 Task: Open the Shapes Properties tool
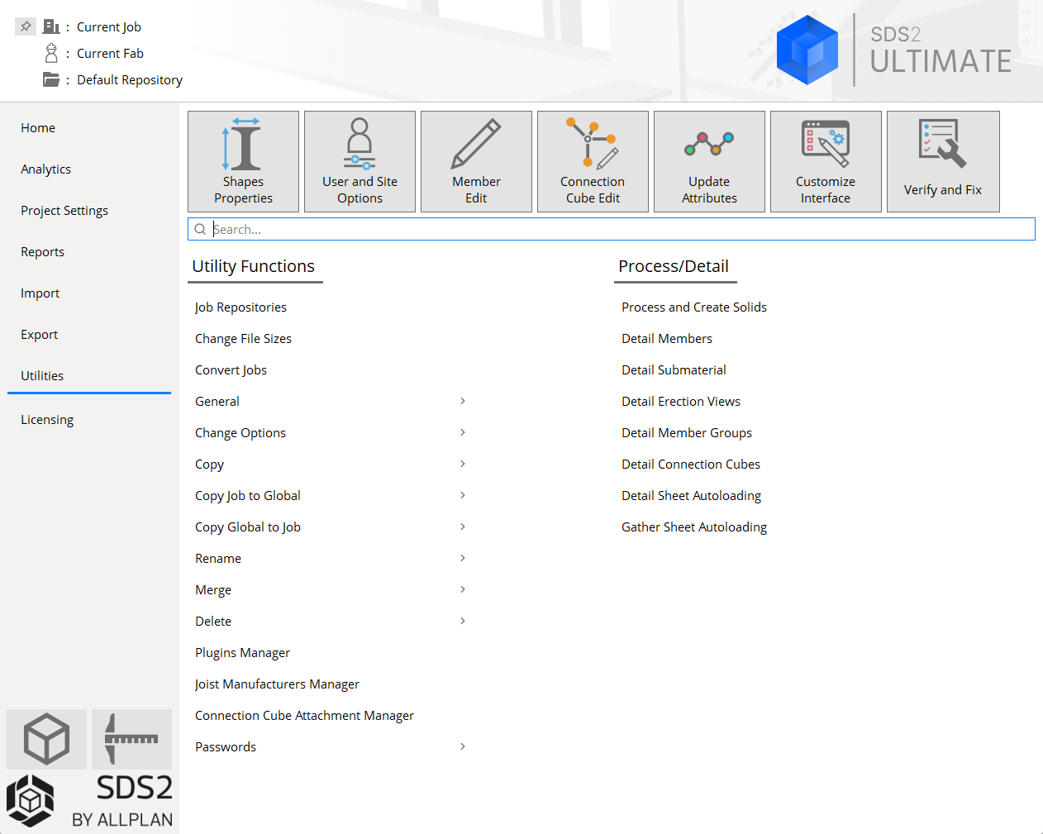coord(243,162)
